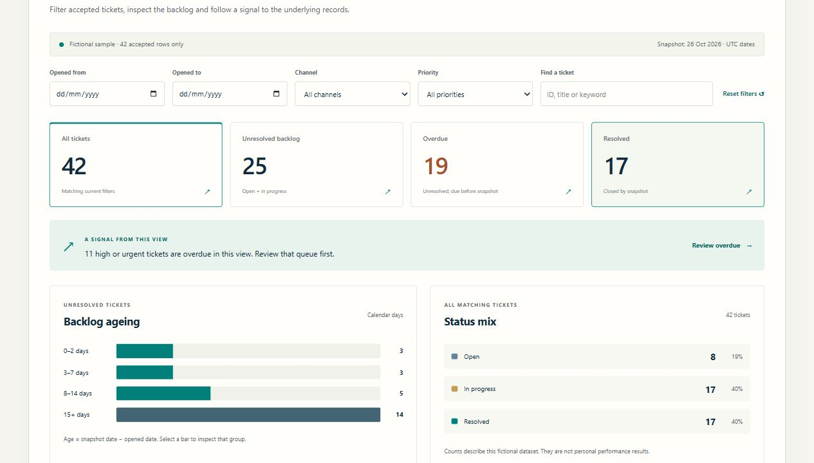Click the Backlog ageing heading
This screenshot has width=814, height=463.
(102, 322)
